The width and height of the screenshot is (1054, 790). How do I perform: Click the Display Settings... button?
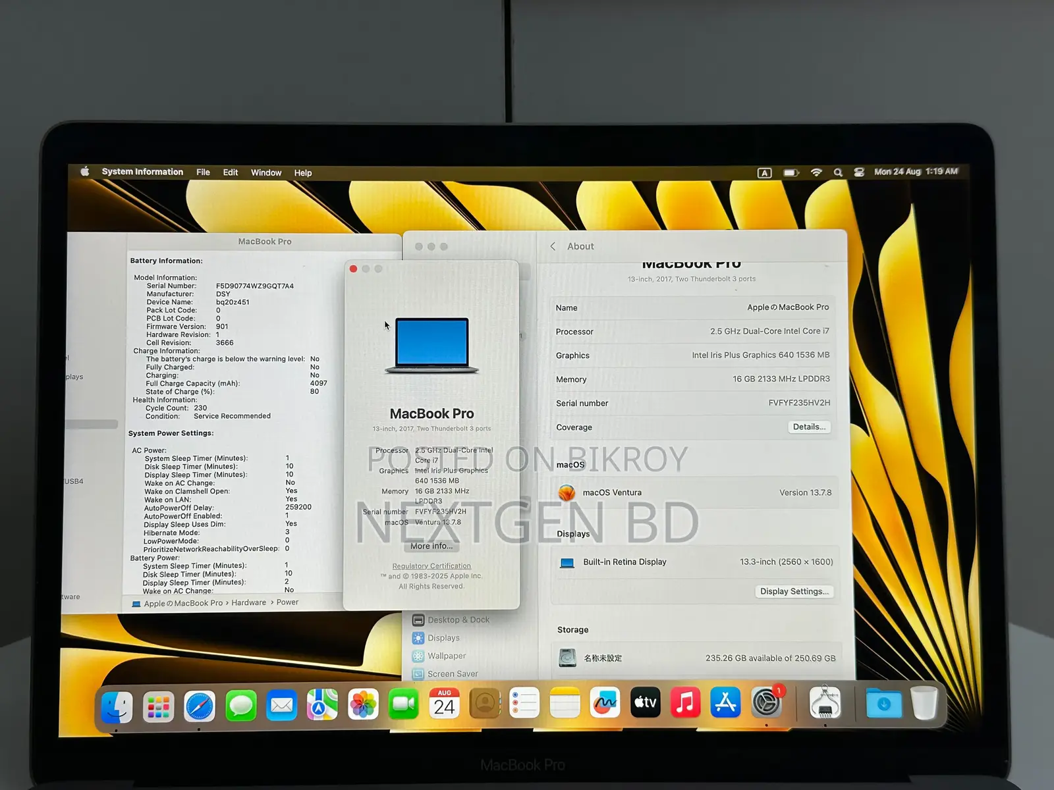(x=794, y=591)
